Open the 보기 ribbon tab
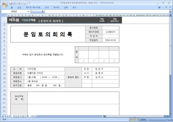This screenshot has width=173, height=122. 74,7
